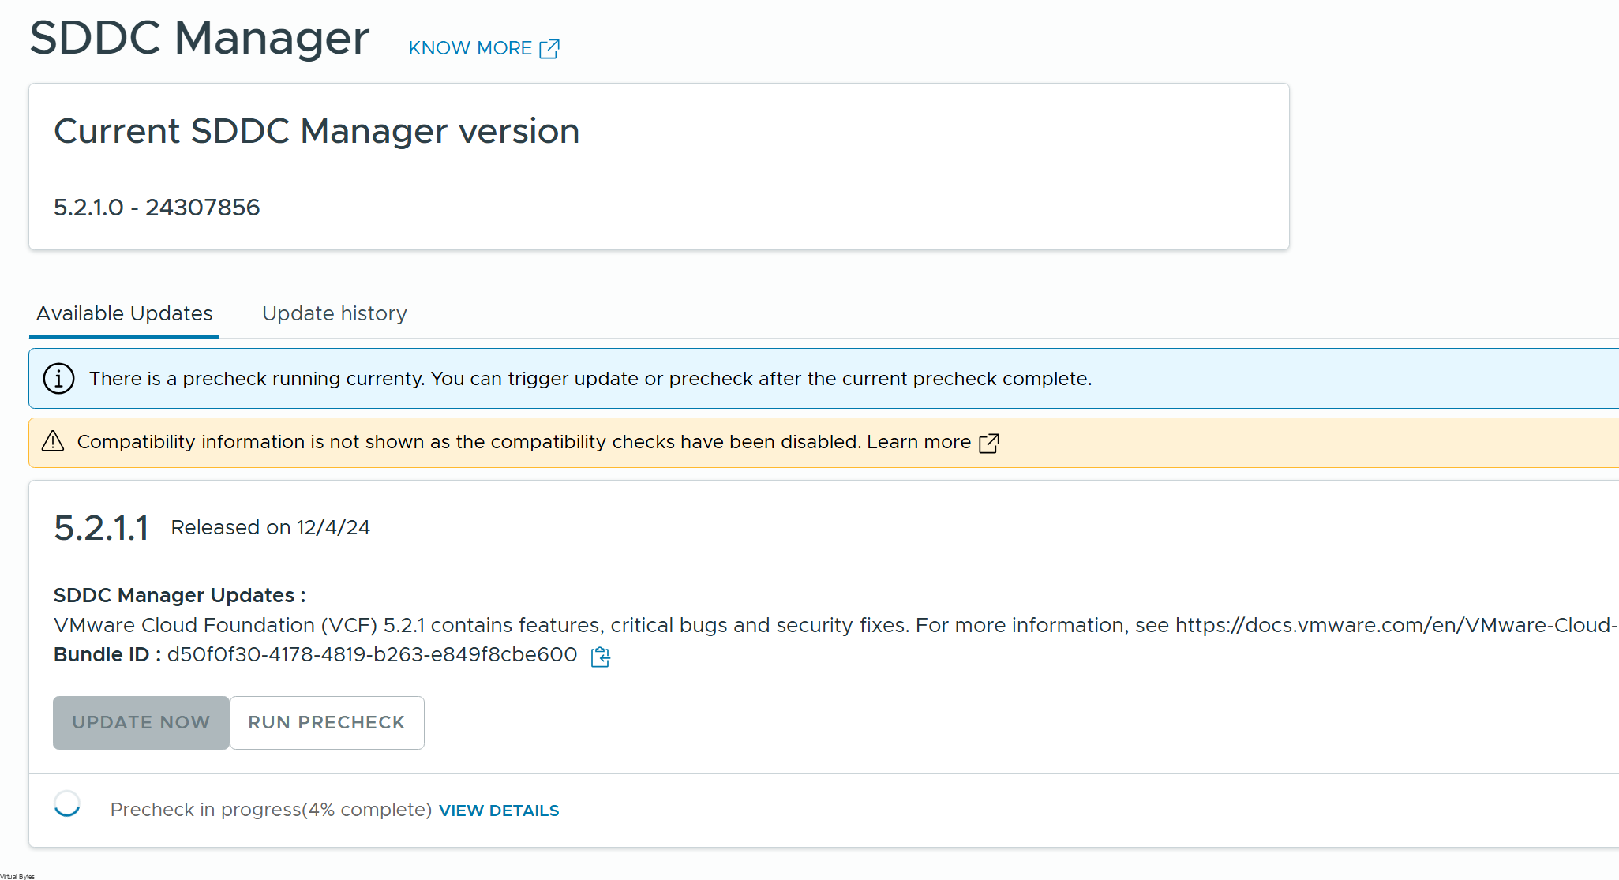Copy the Bundle ID with clipboard icon
Screen dimensions: 1619x880
coord(601,657)
